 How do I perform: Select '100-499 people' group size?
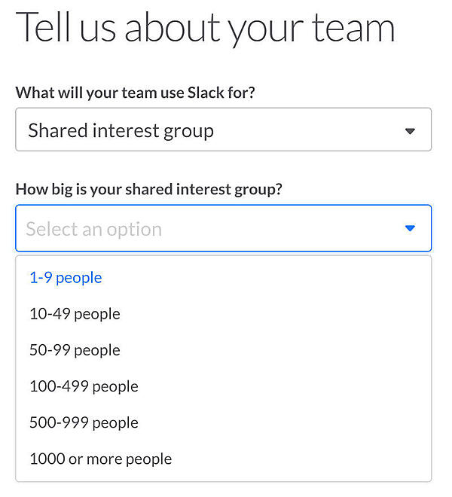click(x=84, y=386)
